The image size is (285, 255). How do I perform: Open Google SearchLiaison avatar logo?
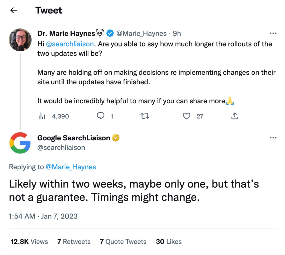[x=20, y=143]
